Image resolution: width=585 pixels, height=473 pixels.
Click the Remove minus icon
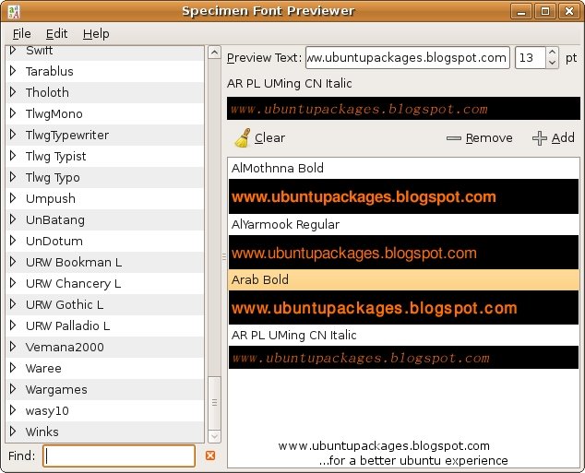[454, 138]
